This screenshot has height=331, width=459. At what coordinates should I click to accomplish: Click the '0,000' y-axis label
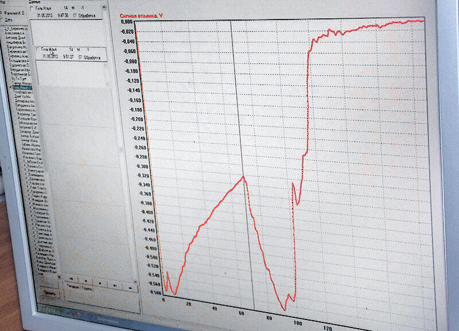click(126, 22)
